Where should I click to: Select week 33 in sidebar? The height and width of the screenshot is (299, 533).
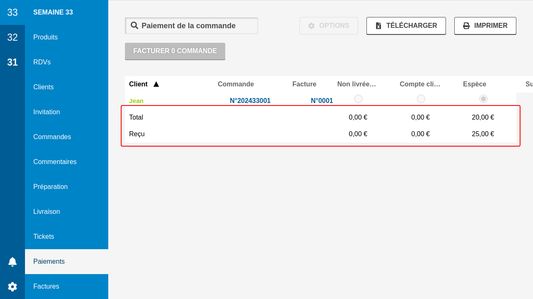pyautogui.click(x=12, y=12)
